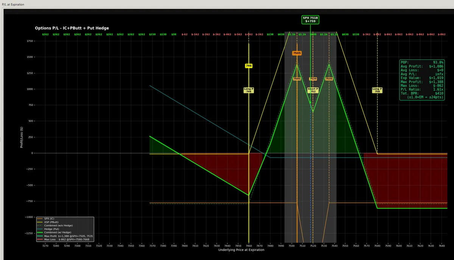
Task: Click the small 7535 strike label
Action: tap(329, 79)
